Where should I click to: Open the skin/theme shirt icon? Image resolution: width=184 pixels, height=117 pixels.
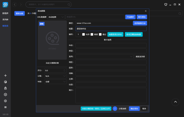tap(166, 5)
